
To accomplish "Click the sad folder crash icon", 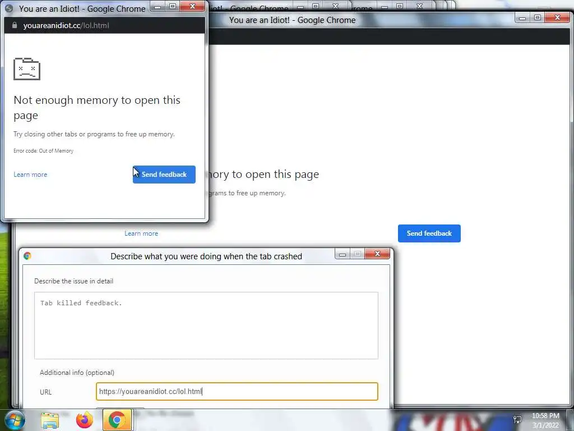I will 27,69.
